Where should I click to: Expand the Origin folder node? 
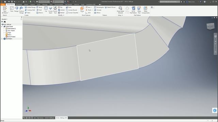[x=4, y=33]
